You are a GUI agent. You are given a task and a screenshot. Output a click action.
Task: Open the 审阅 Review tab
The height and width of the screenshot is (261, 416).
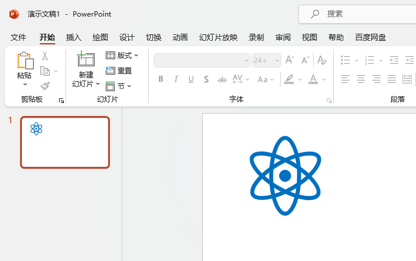(283, 37)
